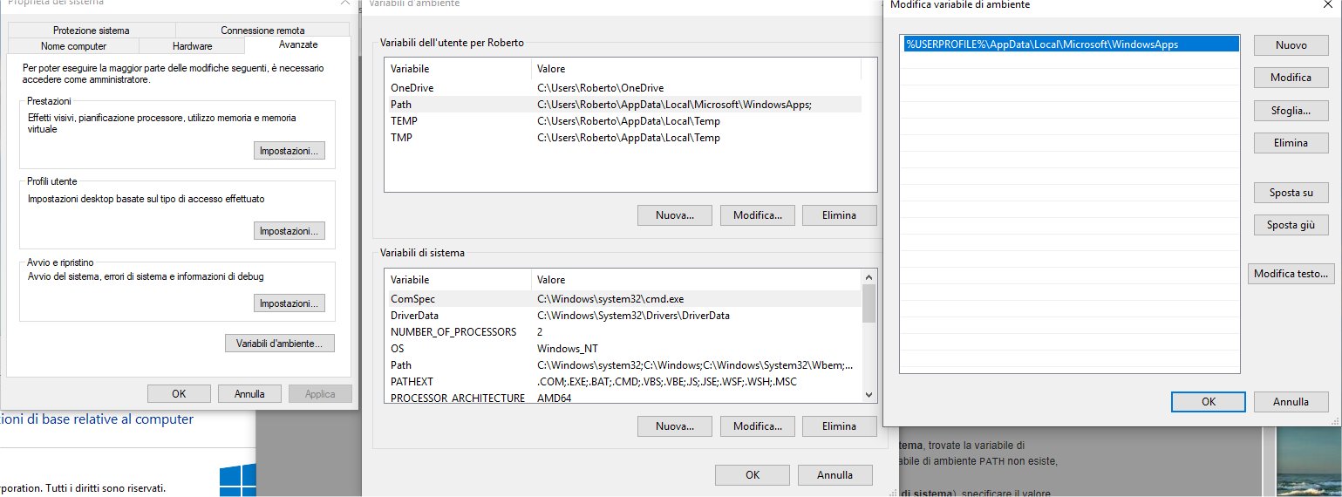Screen dimensions: 1342x497
Task: Click the Applica button
Action: pyautogui.click(x=320, y=394)
